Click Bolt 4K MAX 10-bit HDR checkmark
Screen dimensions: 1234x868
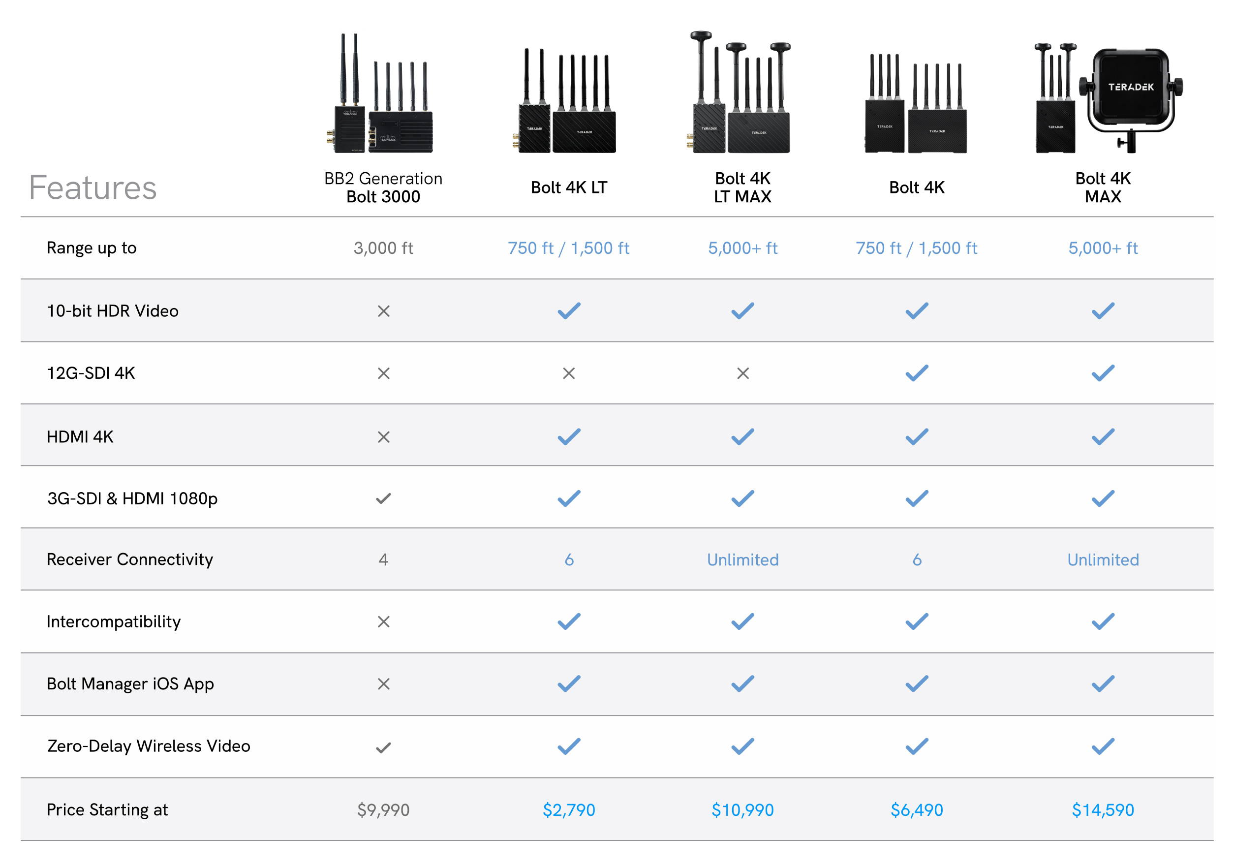tap(1103, 310)
